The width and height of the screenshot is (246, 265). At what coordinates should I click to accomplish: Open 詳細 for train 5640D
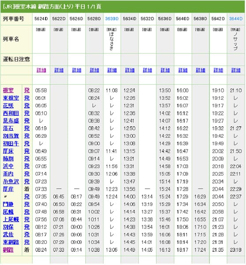click(x=183, y=70)
